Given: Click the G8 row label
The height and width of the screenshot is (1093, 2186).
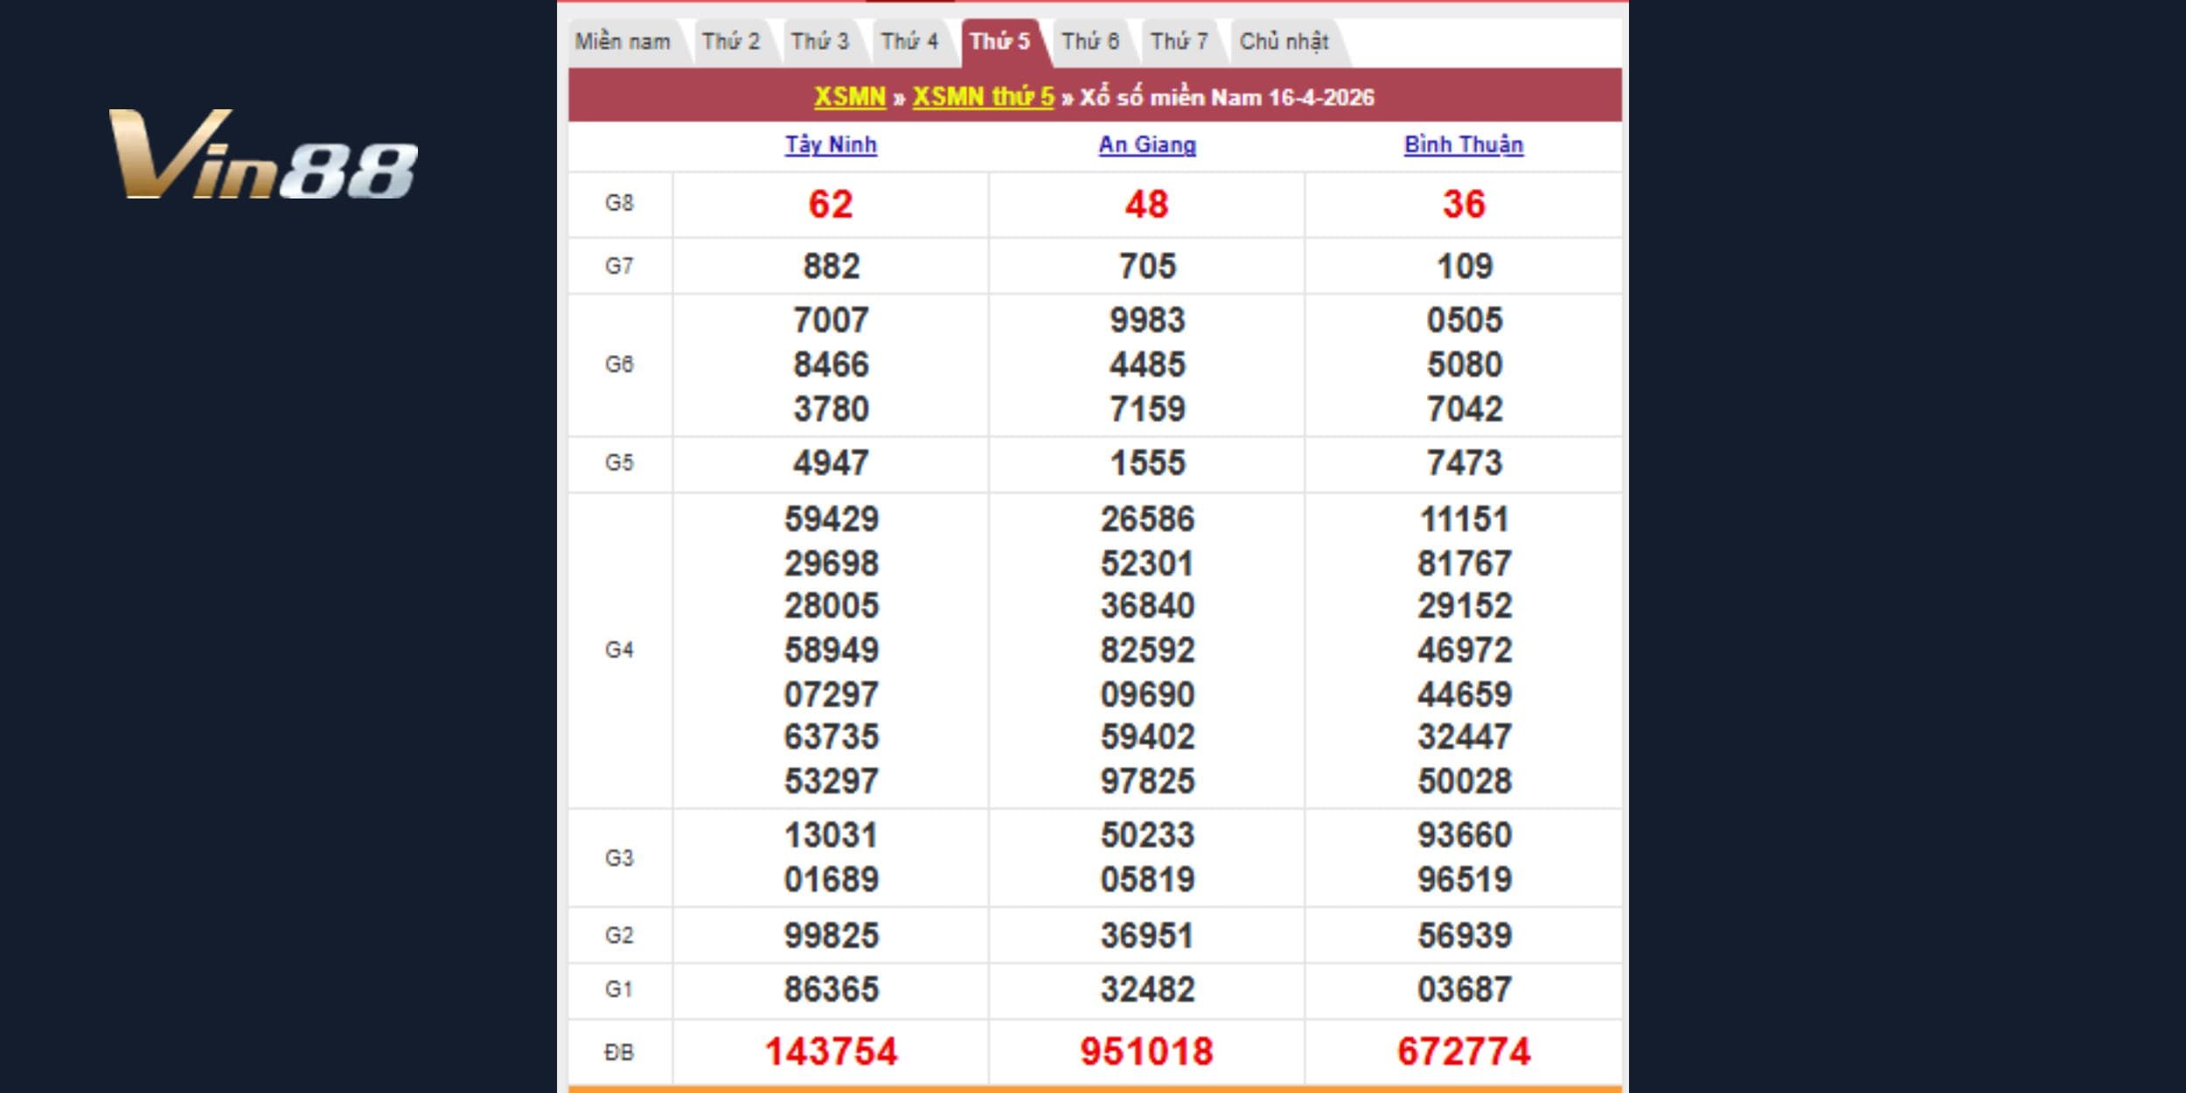Looking at the screenshot, I should (x=619, y=204).
